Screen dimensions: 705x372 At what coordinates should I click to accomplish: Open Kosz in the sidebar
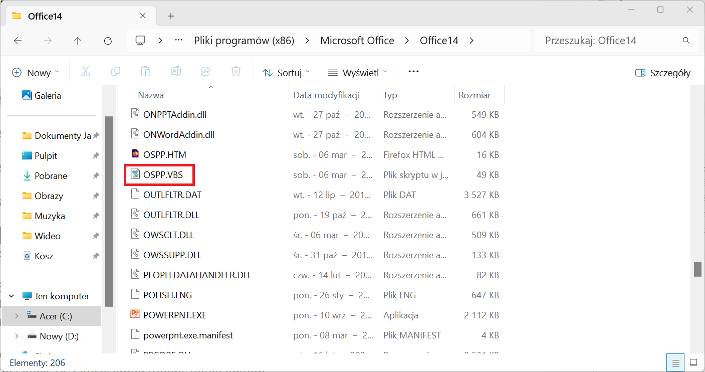click(x=44, y=256)
